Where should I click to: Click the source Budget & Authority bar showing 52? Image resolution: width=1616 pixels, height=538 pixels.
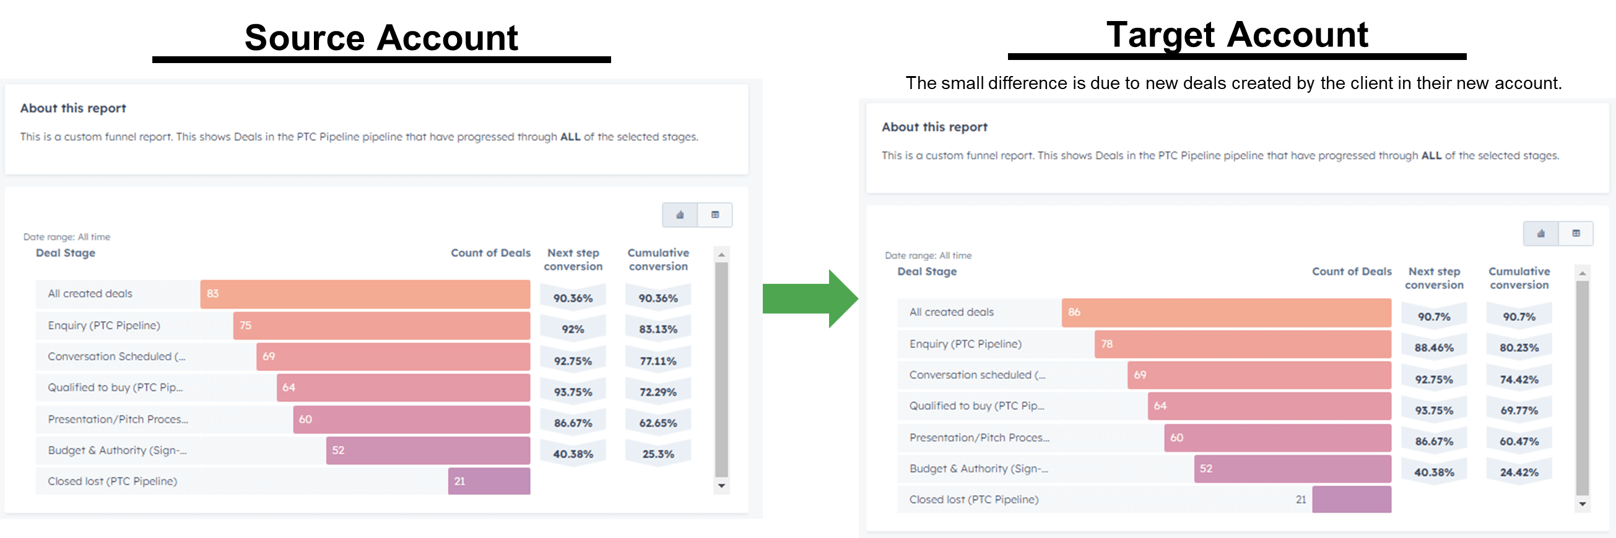point(428,450)
